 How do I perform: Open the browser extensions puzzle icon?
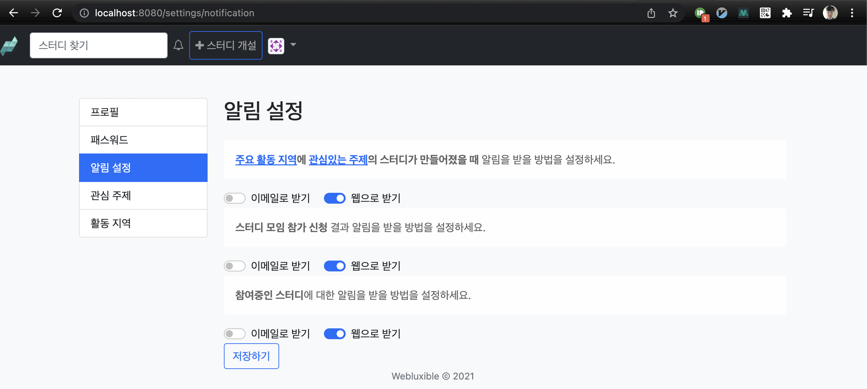click(x=787, y=13)
